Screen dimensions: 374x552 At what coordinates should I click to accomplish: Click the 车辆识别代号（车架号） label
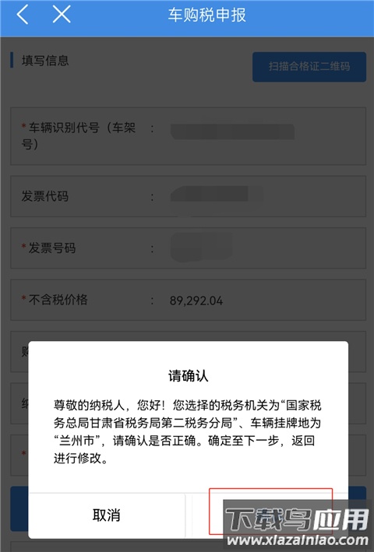coord(79,135)
